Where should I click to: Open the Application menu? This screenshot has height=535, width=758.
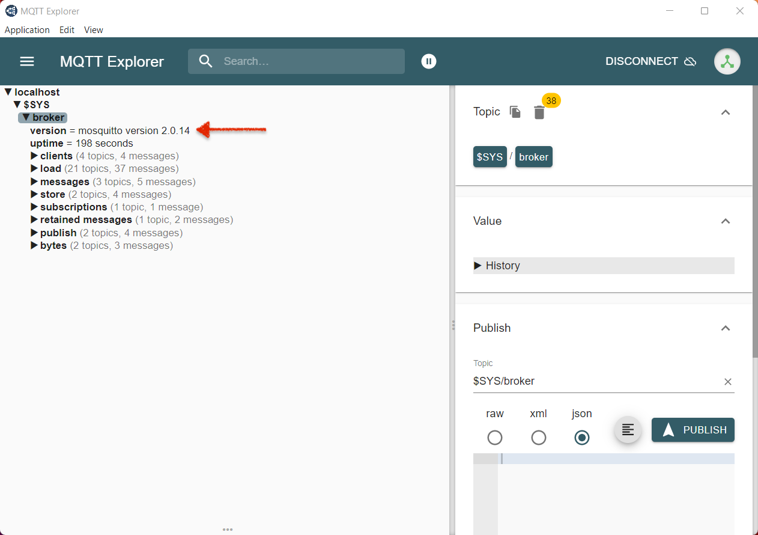click(27, 30)
